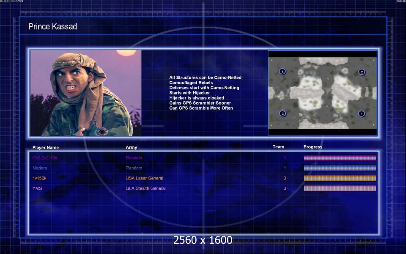The image size is (406, 254).
Task: Select the player name 1v150k
Action: click(40, 178)
